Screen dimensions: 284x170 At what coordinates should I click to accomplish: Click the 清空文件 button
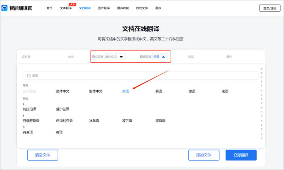coord(42,155)
